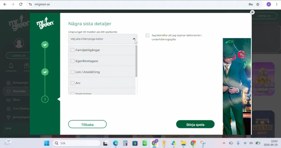281x148 pixels.
Task: Open Chrome three-dot menu
Action: pos(277,4)
